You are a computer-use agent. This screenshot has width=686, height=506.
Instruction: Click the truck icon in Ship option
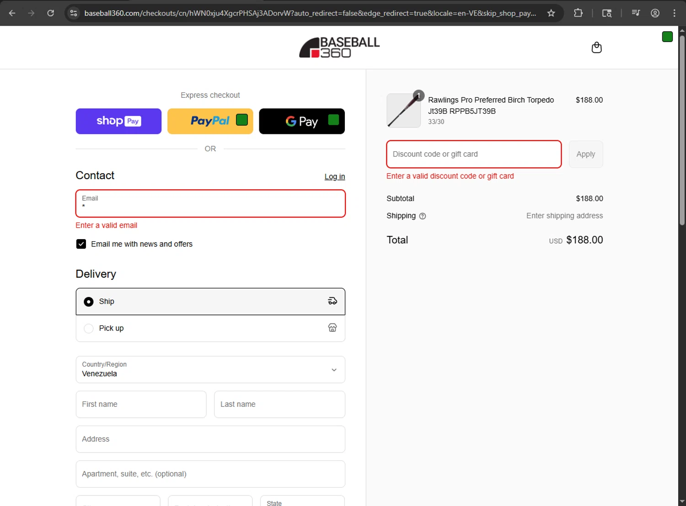(x=332, y=301)
